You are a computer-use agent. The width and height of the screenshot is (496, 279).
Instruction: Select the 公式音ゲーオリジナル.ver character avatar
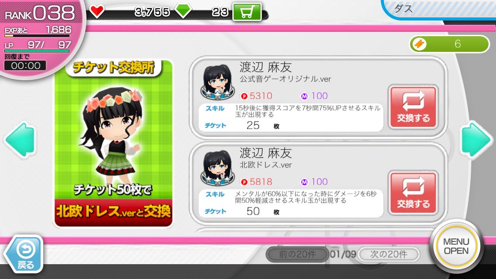[217, 83]
